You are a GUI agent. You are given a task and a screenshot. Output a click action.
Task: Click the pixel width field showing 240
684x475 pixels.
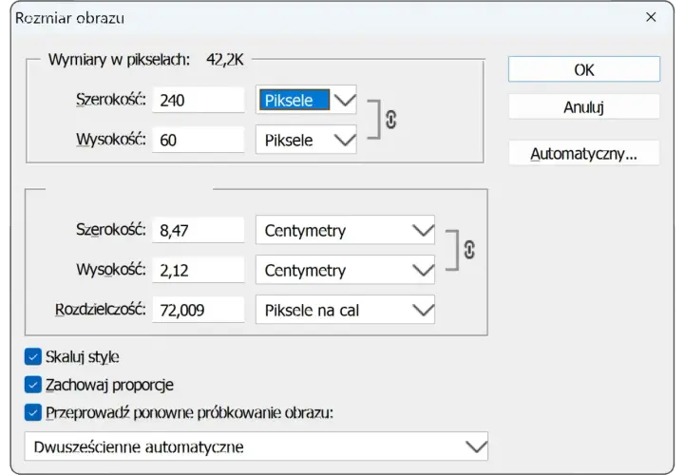[198, 101]
